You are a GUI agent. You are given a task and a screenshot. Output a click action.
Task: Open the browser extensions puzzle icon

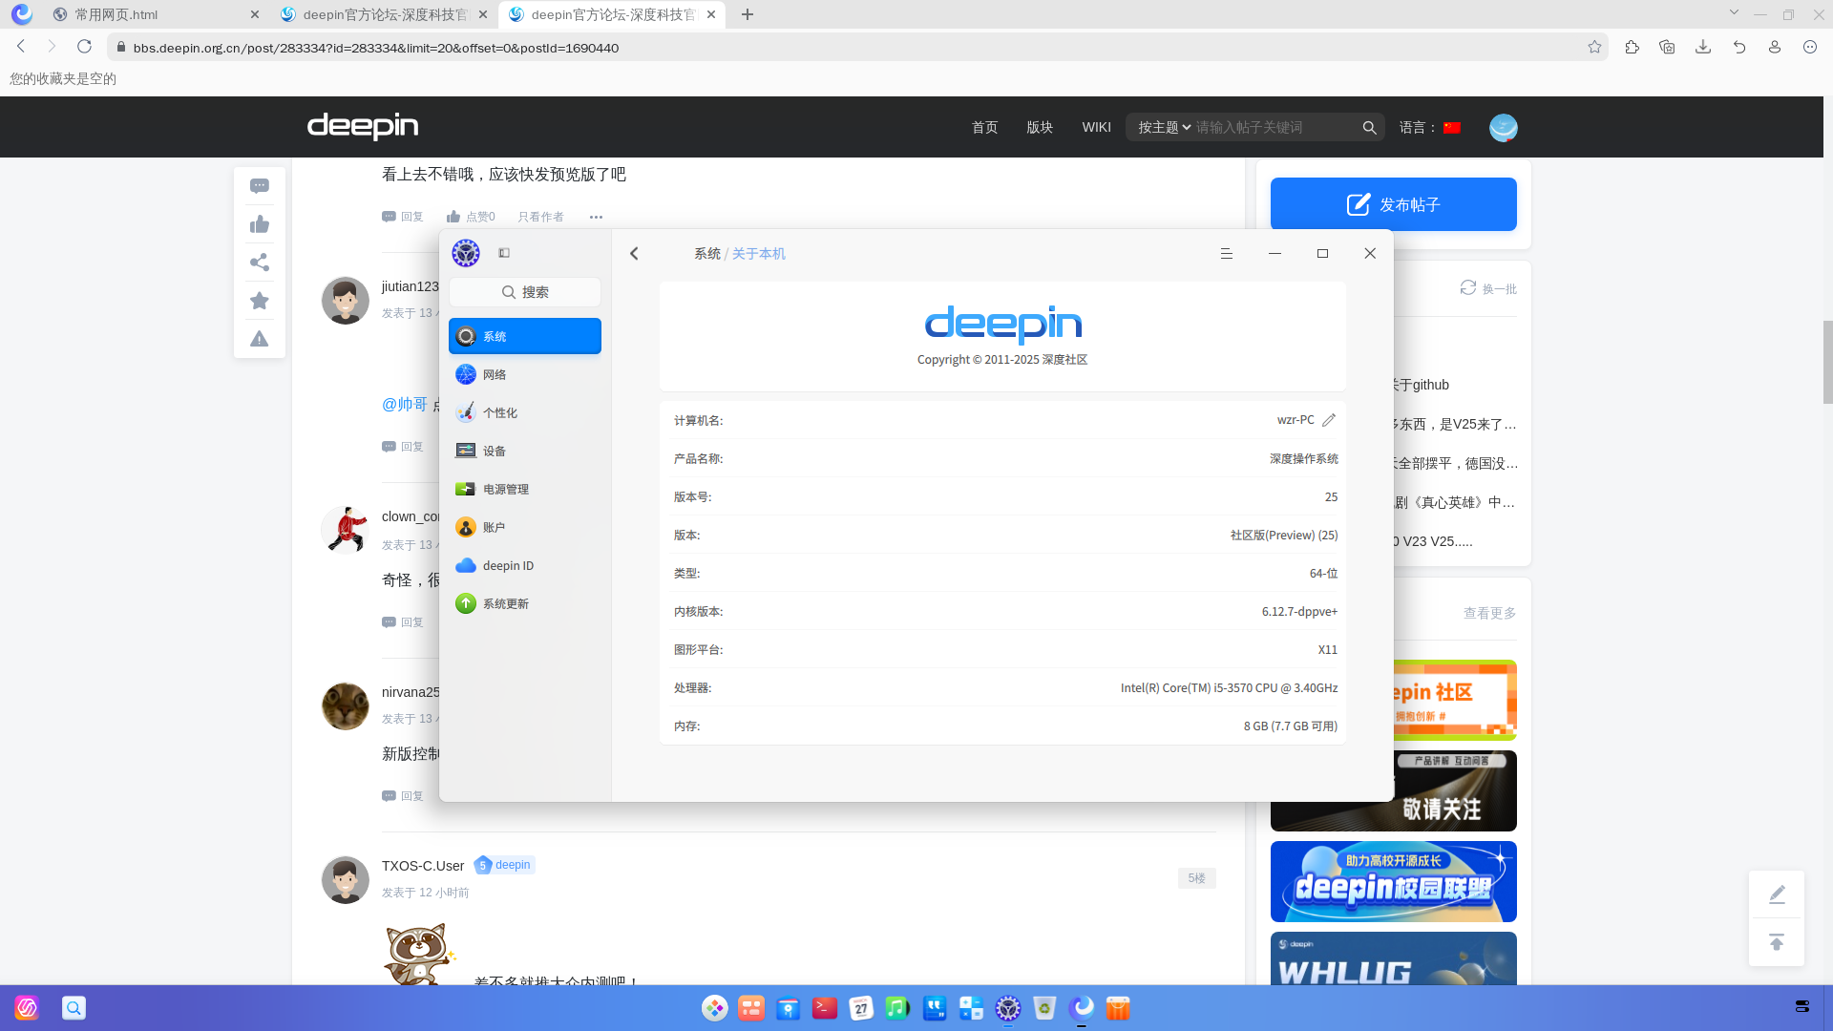click(x=1632, y=47)
